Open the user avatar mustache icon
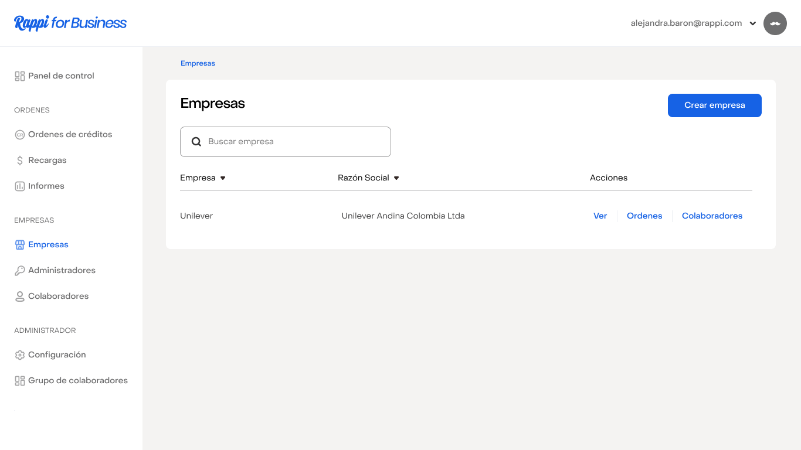This screenshot has height=450, width=801. [775, 23]
